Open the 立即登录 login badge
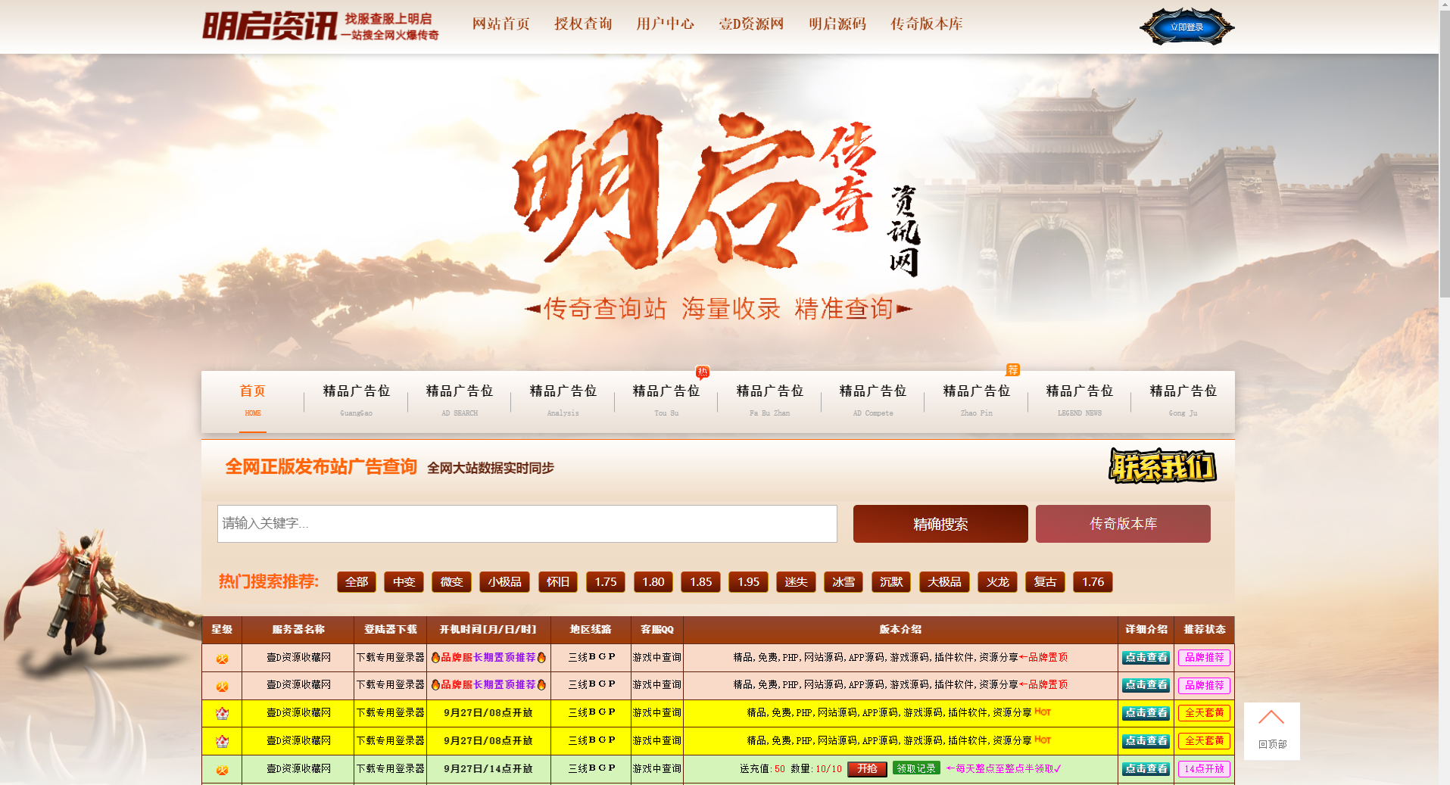This screenshot has width=1450, height=785. [1187, 27]
